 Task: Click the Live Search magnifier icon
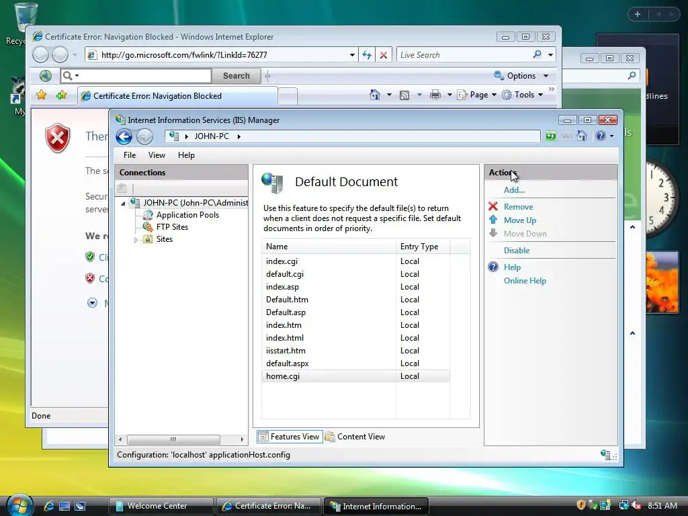pos(537,54)
